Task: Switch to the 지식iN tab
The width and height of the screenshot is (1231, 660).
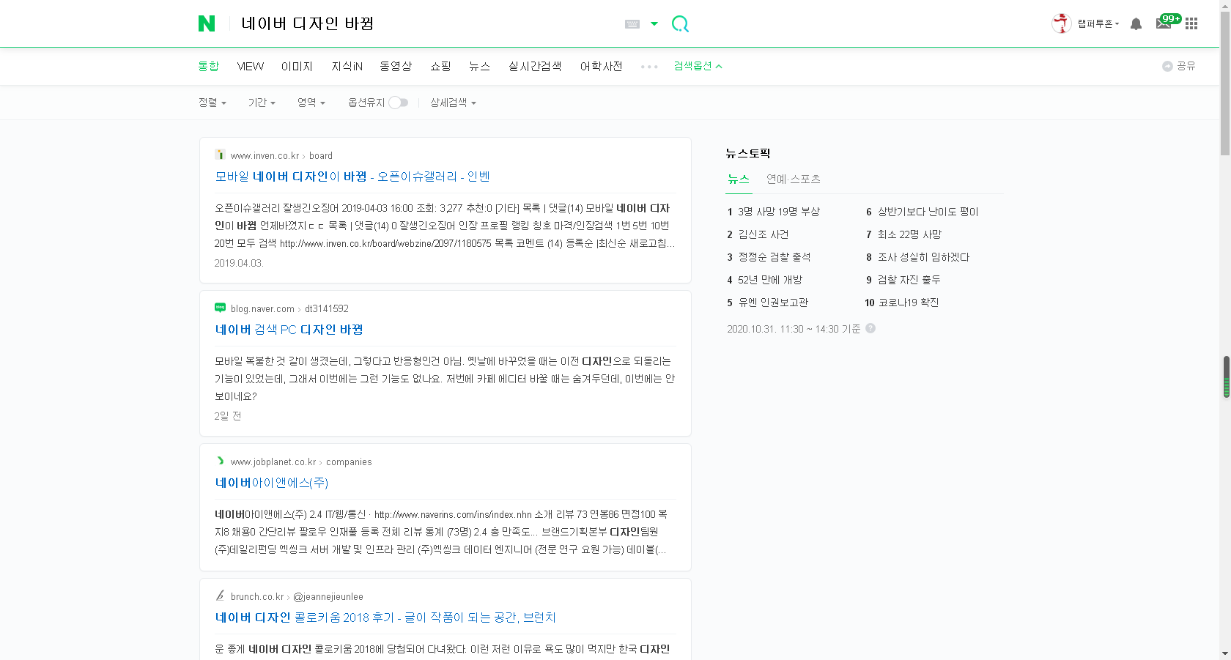Action: [347, 66]
